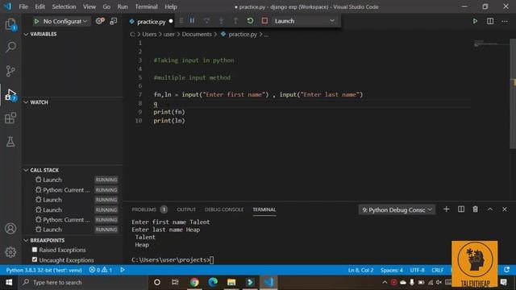Viewport: 516px width, 290px height.
Task: Open the Help menu
Action: 171,6
